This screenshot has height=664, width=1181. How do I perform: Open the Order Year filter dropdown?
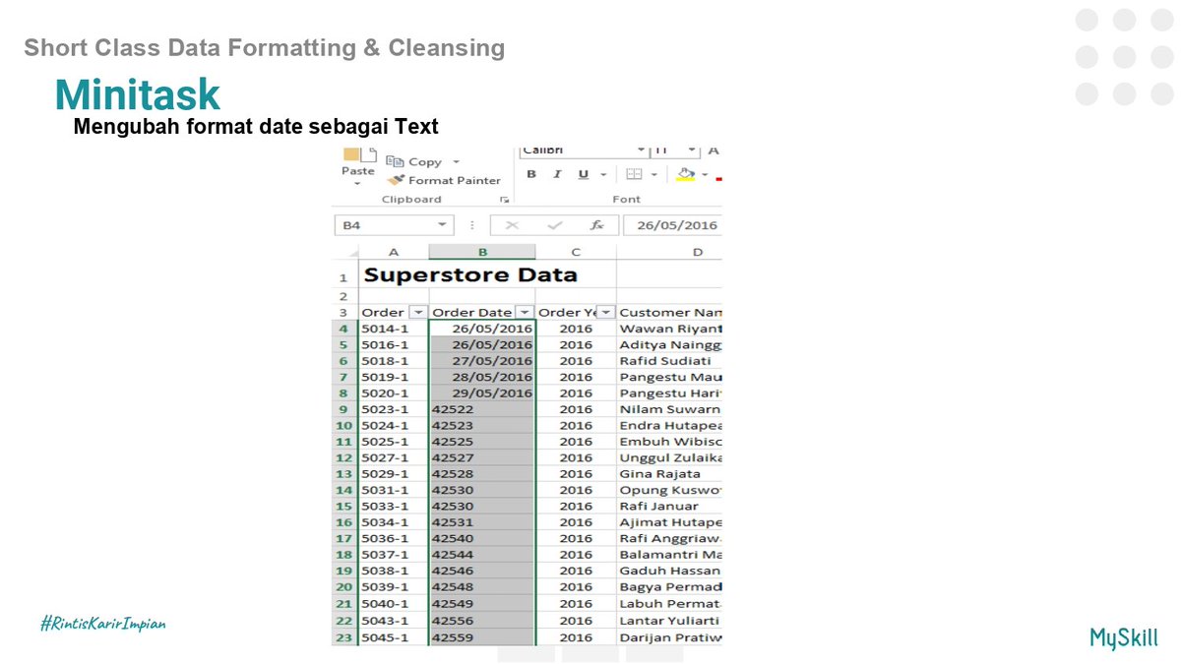[x=605, y=313]
